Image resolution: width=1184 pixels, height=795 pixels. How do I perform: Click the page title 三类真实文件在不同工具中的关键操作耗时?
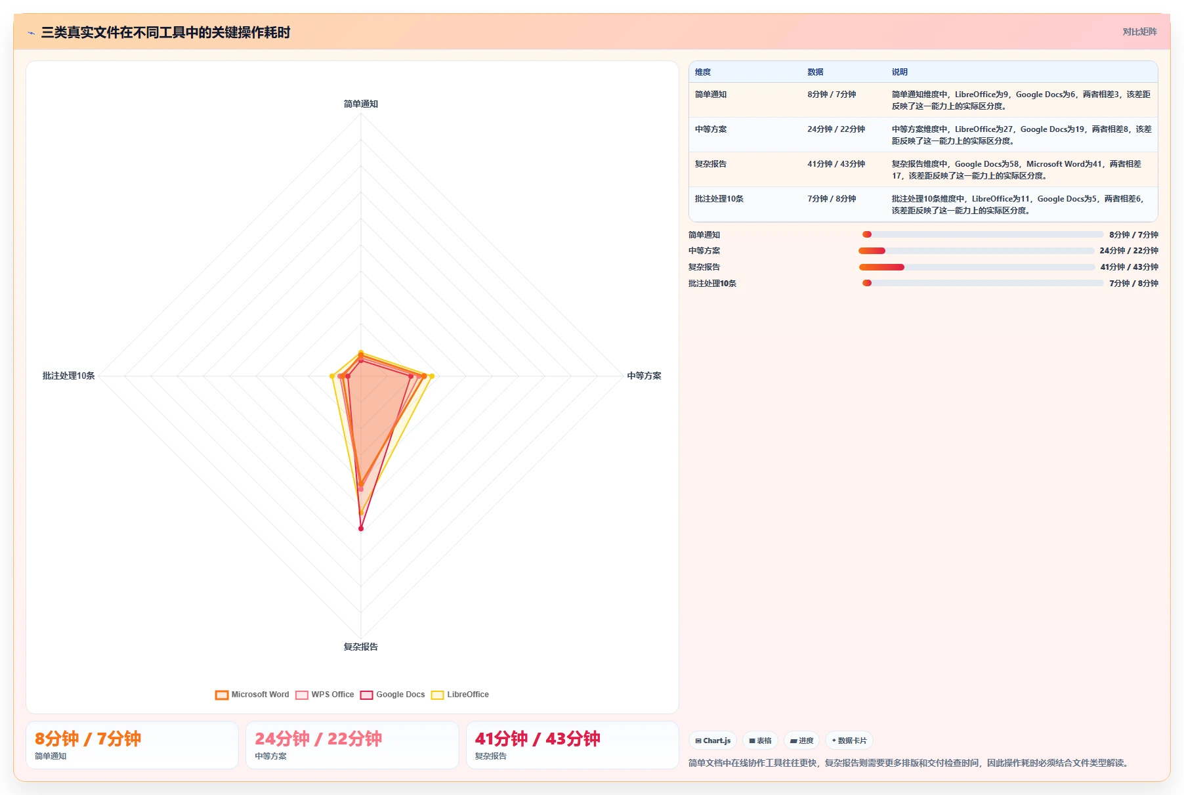pyautogui.click(x=165, y=33)
